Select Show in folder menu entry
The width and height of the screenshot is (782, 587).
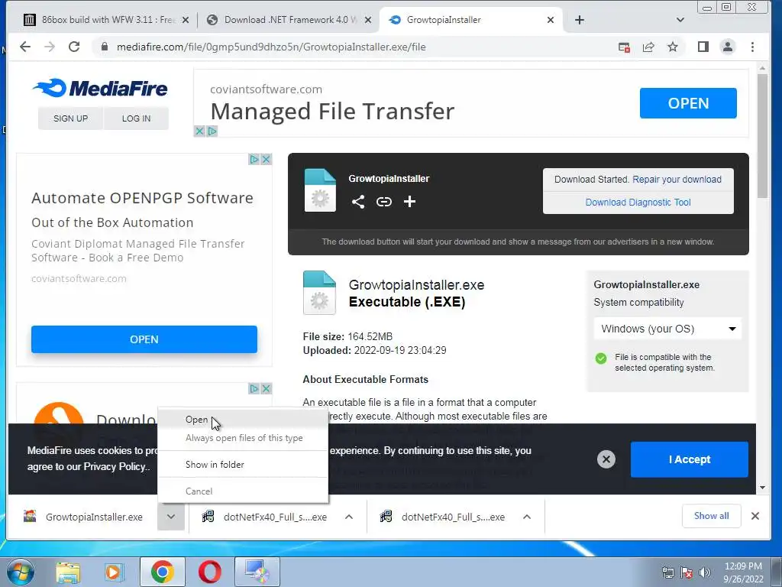click(243, 465)
